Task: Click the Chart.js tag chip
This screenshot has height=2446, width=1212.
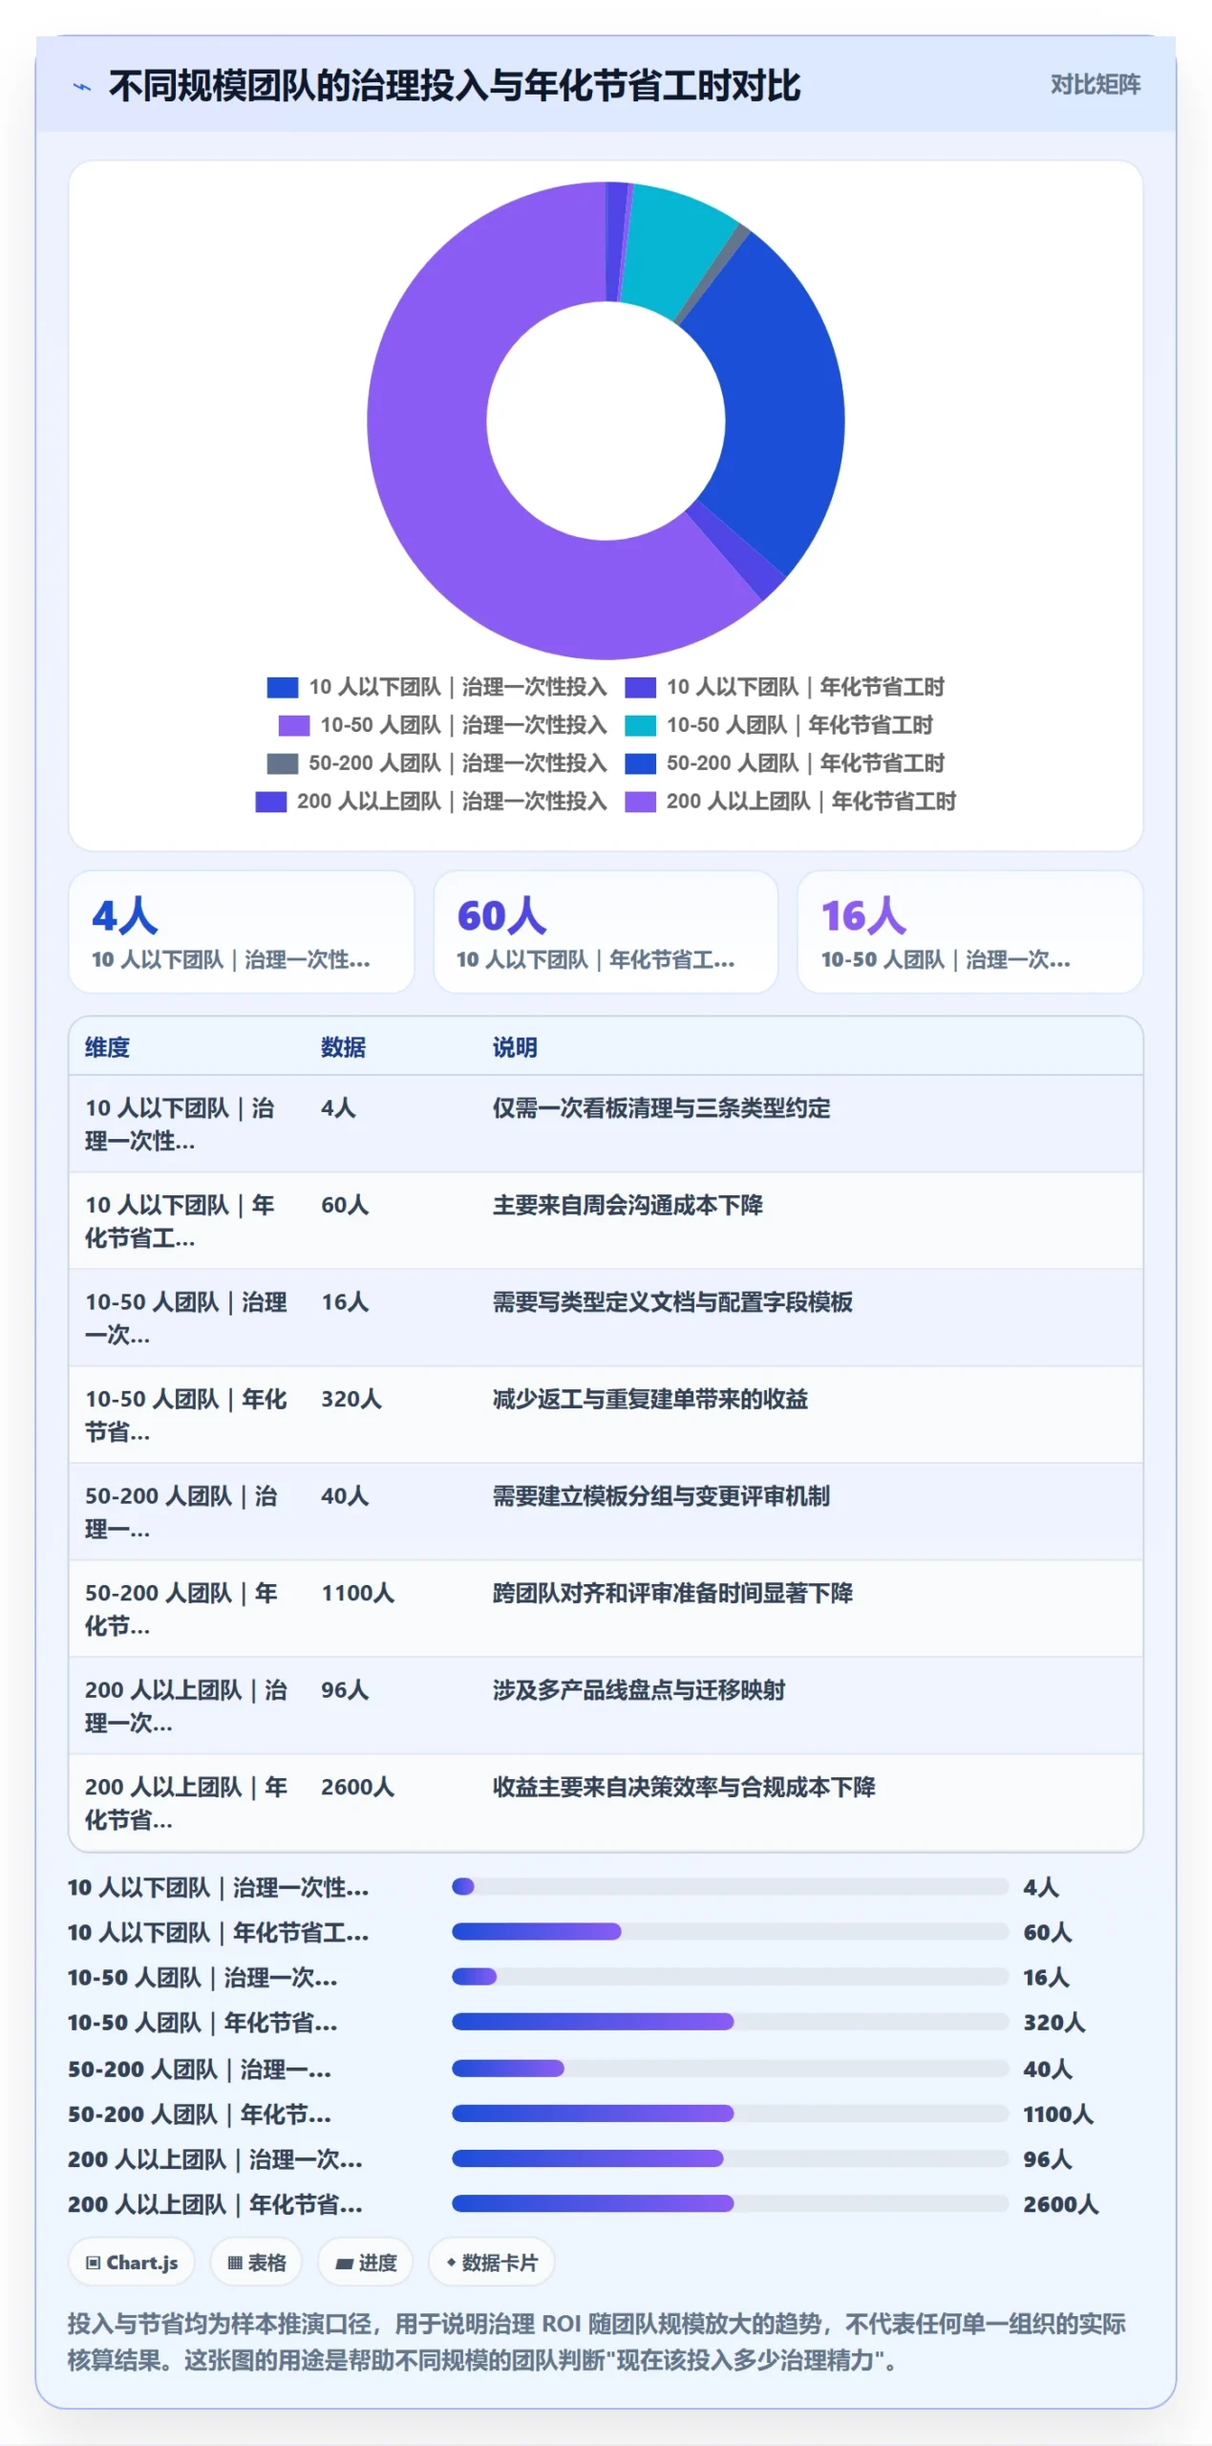Action: tap(131, 2262)
